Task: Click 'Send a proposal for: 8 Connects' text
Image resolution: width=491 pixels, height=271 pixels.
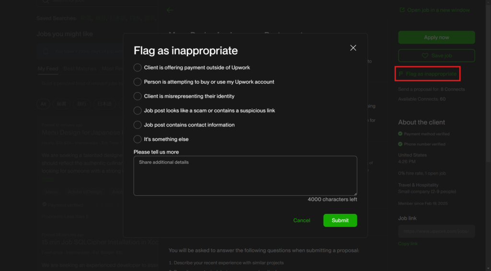Action: point(432,90)
